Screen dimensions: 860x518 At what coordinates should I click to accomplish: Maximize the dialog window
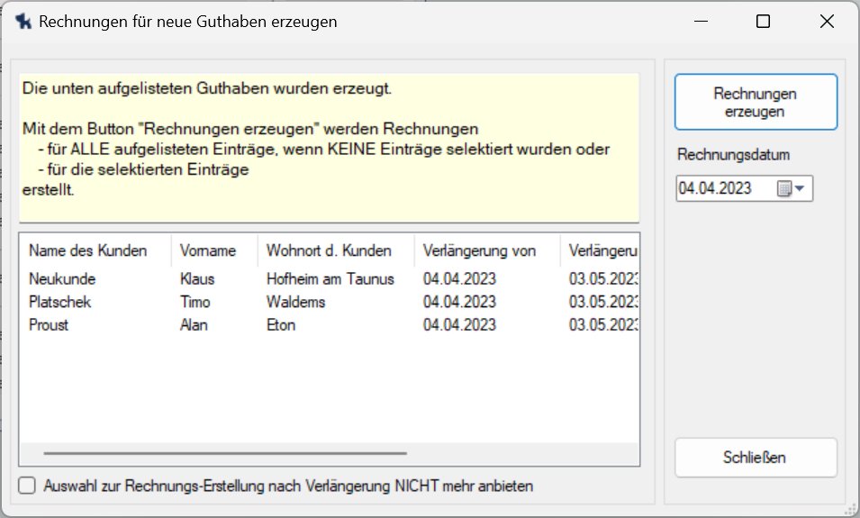[763, 22]
